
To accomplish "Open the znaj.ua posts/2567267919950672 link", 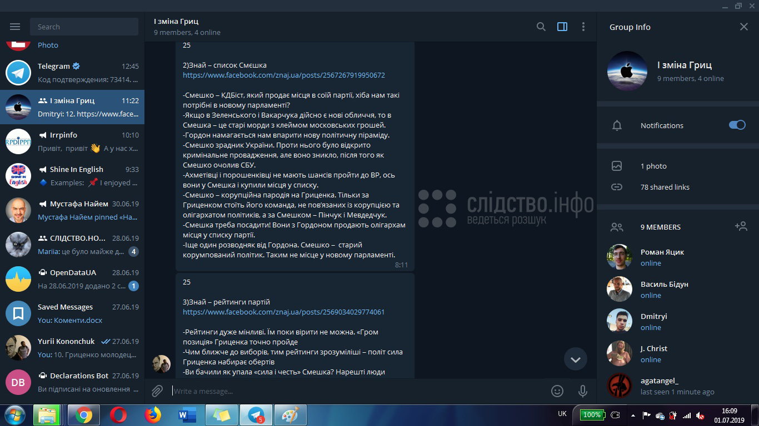I will 284,75.
